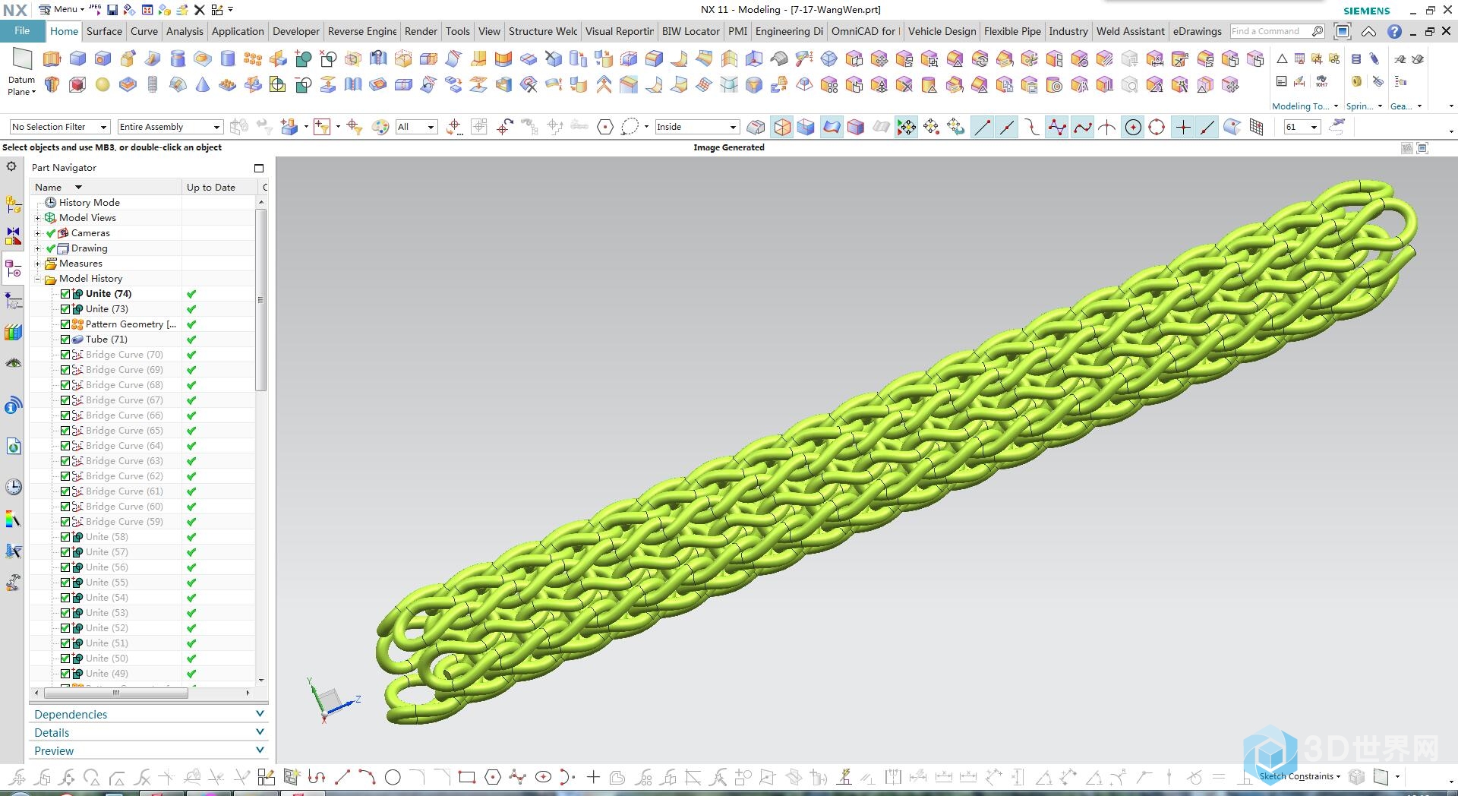Select the Measures tree item
Image resolution: width=1458 pixels, height=796 pixels.
click(x=80, y=264)
